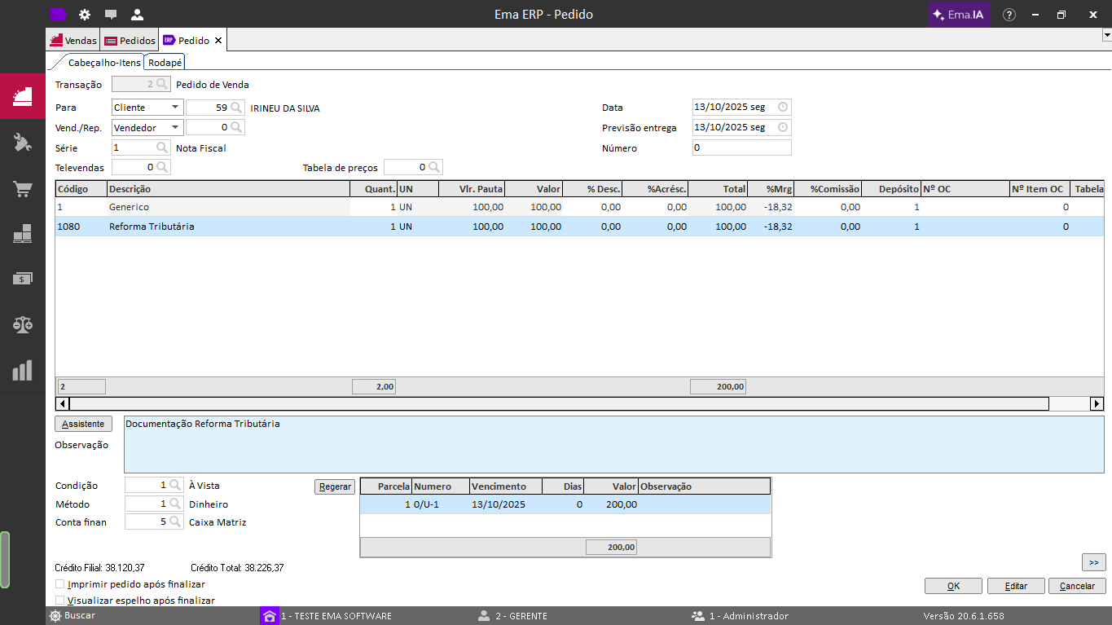
Task: Open the shopping cart module in sidebar
Action: [x=22, y=189]
